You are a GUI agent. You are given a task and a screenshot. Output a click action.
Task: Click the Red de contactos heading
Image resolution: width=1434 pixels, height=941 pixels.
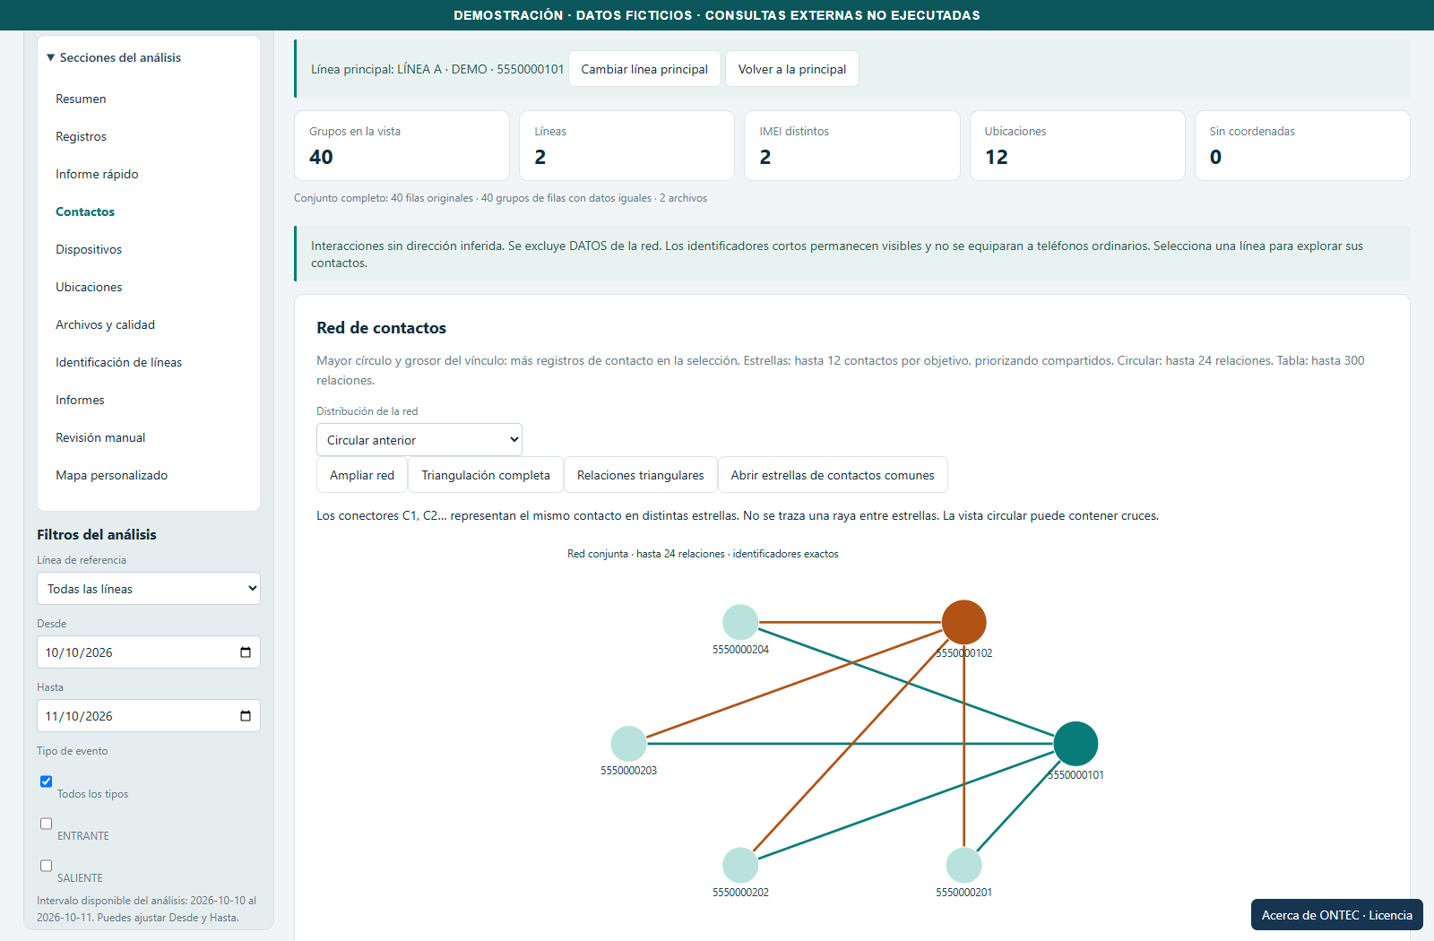381,328
